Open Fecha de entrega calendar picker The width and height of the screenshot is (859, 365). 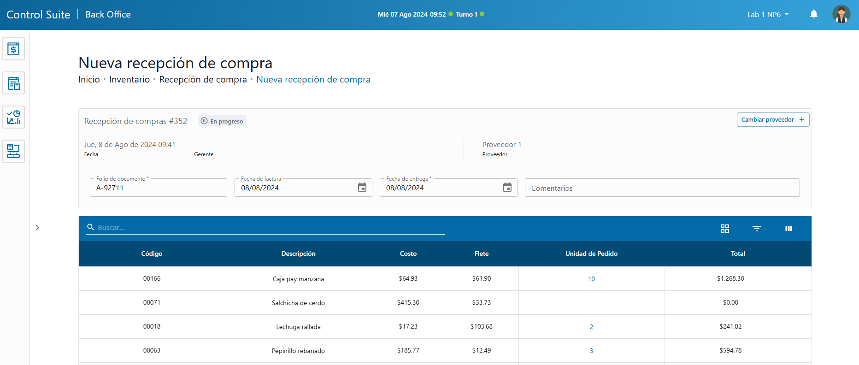pyautogui.click(x=507, y=188)
